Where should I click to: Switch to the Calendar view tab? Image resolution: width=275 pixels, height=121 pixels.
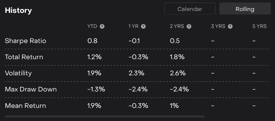pyautogui.click(x=190, y=9)
